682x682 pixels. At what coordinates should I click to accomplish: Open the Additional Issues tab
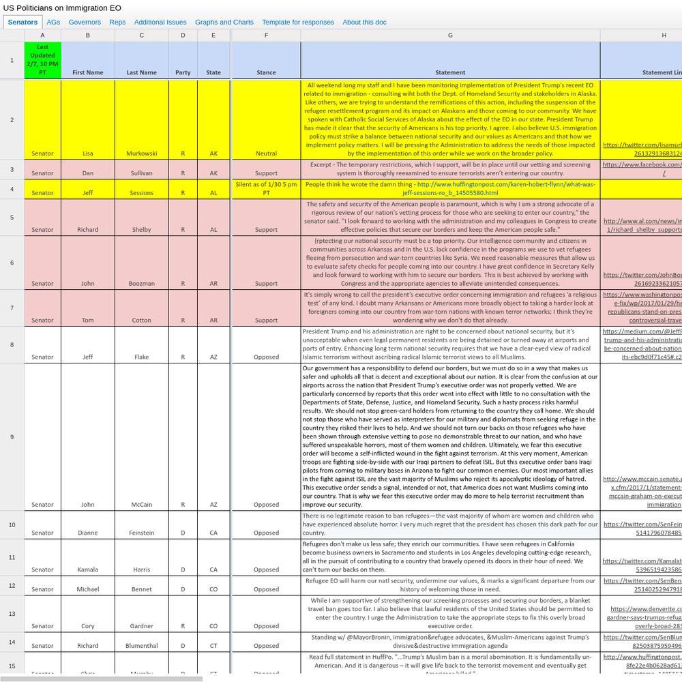coord(160,23)
